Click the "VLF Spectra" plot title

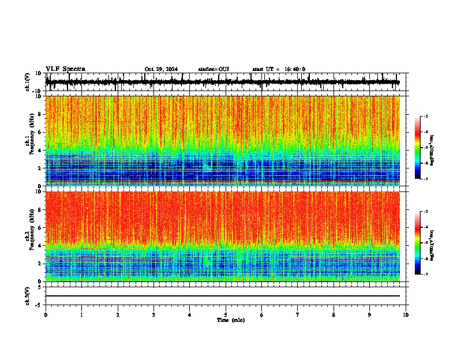pyautogui.click(x=65, y=69)
